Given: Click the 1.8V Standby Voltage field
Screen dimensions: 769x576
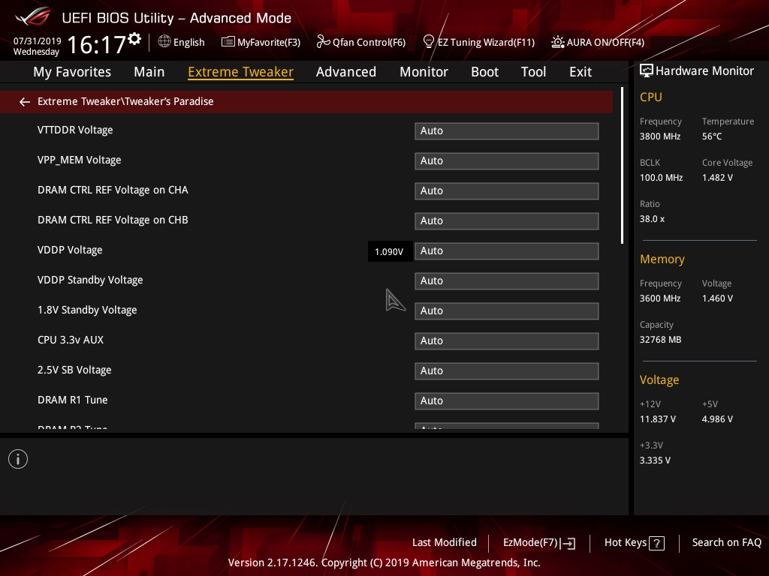Looking at the screenshot, I should click(507, 311).
